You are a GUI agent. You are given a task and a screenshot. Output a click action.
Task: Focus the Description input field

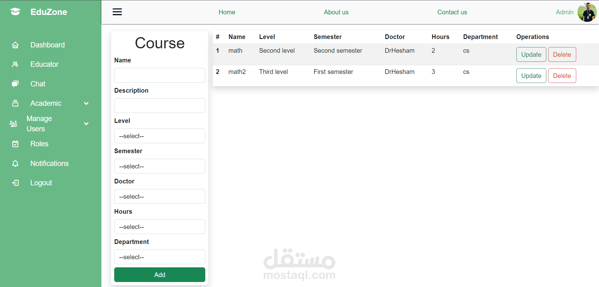(160, 106)
